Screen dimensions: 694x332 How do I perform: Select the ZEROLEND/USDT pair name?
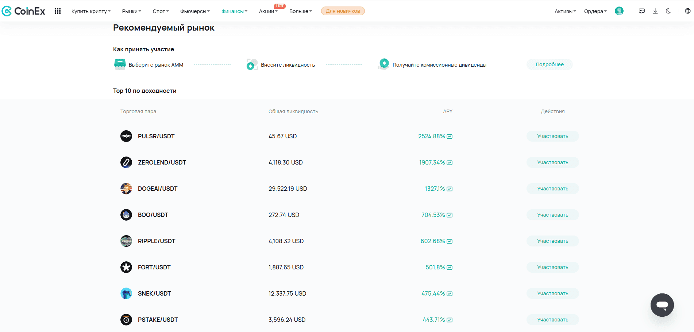162,162
